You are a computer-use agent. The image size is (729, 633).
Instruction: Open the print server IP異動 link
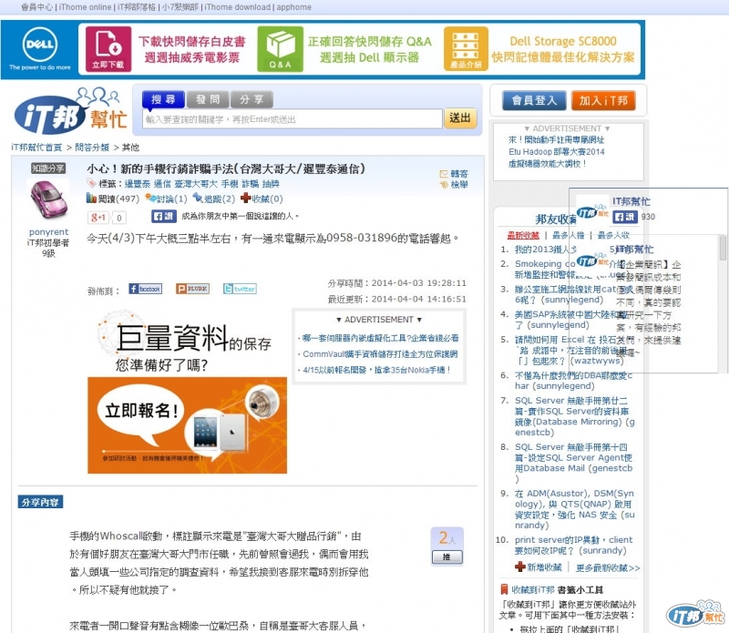(x=574, y=546)
